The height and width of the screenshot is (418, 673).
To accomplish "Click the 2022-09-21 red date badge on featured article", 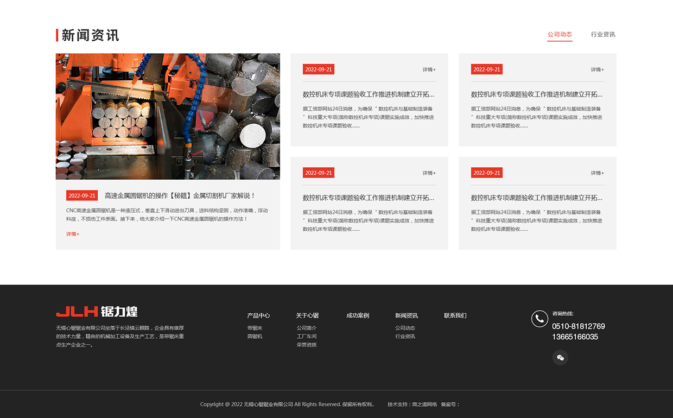I will point(81,195).
